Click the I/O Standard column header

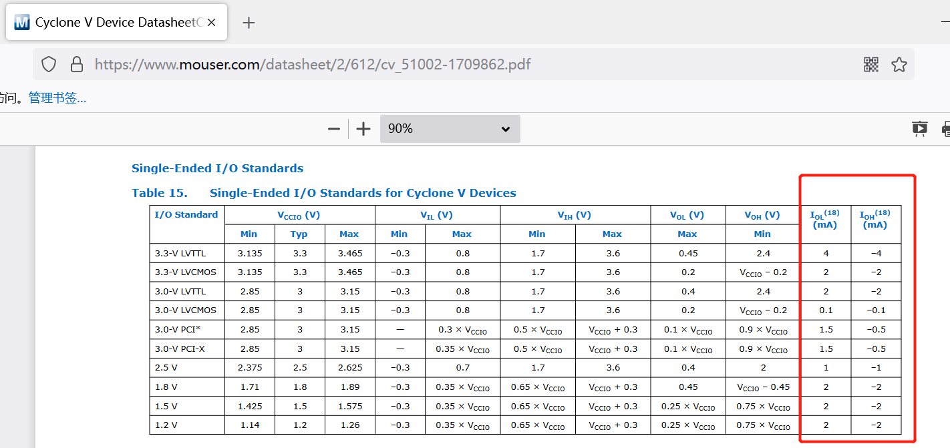point(186,215)
